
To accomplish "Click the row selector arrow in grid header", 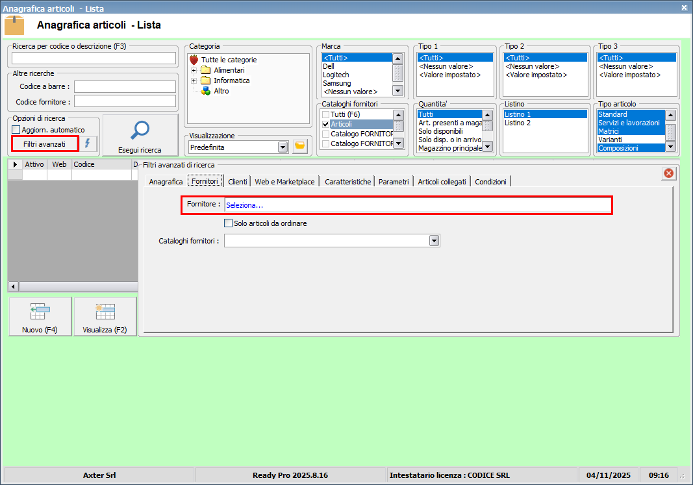I will (15, 164).
